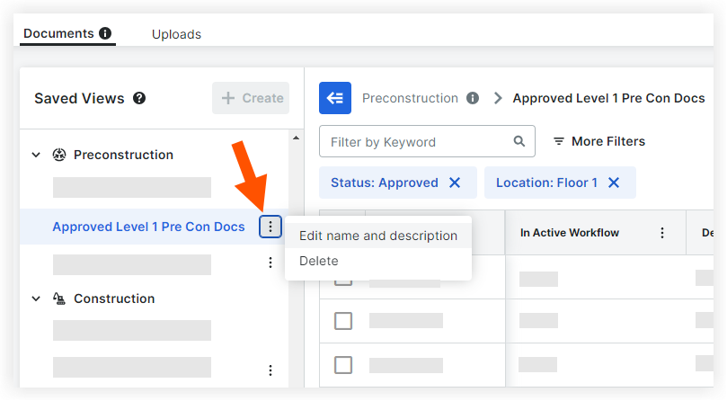
Task: Click the blue collapse sidebar arrow button
Action: point(335,98)
